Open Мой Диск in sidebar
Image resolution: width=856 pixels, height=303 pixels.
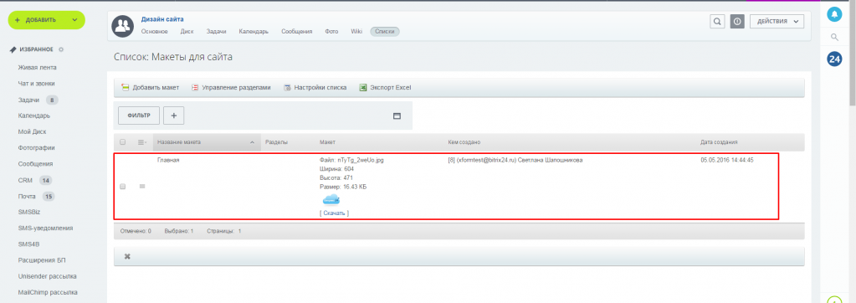click(x=32, y=131)
